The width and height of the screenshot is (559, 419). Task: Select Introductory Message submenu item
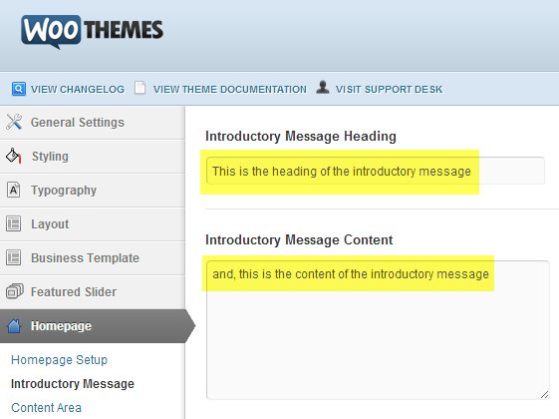coord(73,384)
